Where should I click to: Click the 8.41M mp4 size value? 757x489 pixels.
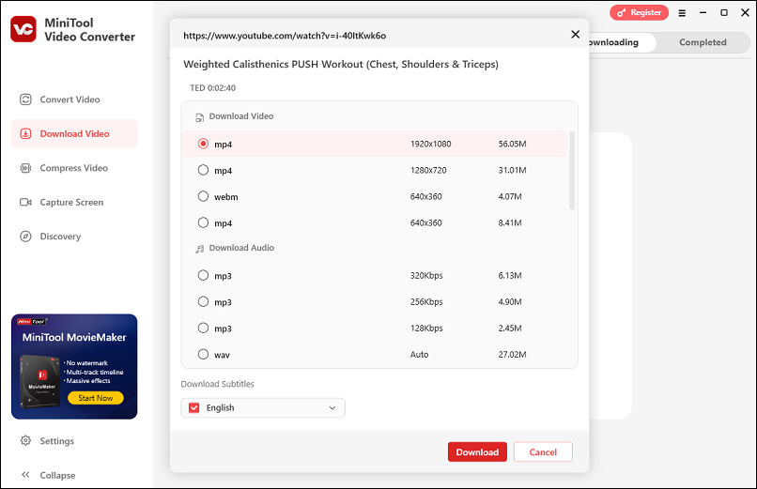coord(510,222)
